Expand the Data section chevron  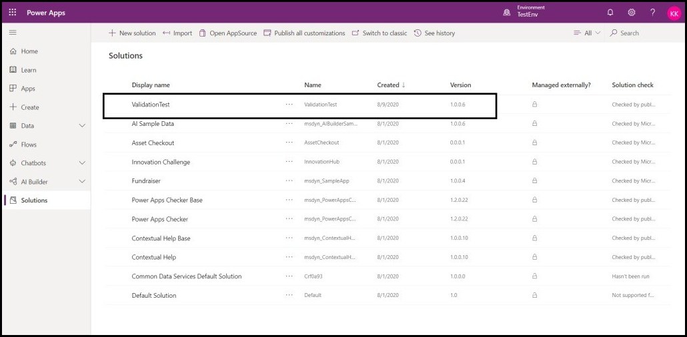coord(82,126)
